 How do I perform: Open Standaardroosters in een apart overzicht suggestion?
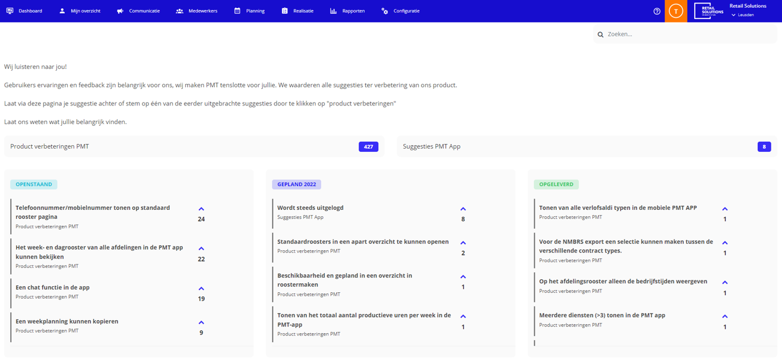363,242
